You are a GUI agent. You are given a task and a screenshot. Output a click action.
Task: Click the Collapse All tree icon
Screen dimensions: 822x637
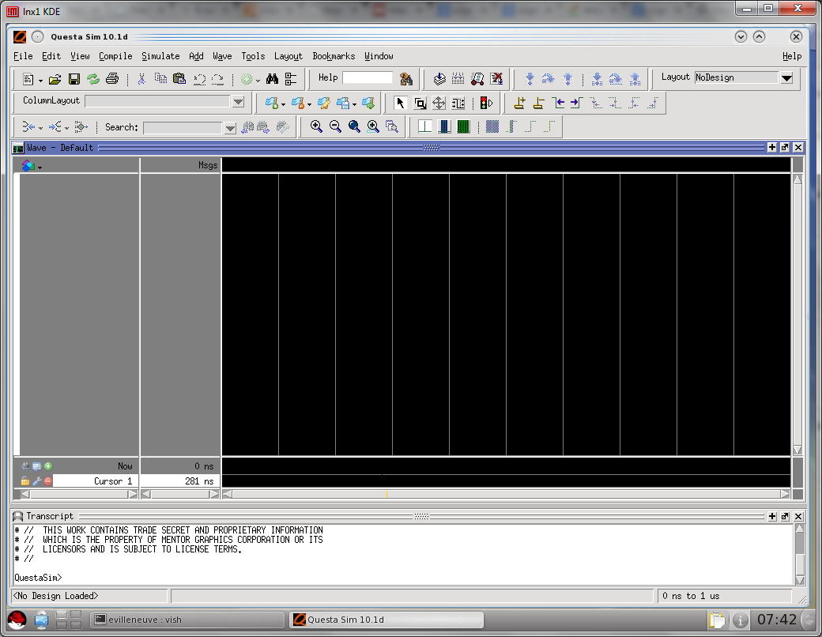tap(291, 79)
